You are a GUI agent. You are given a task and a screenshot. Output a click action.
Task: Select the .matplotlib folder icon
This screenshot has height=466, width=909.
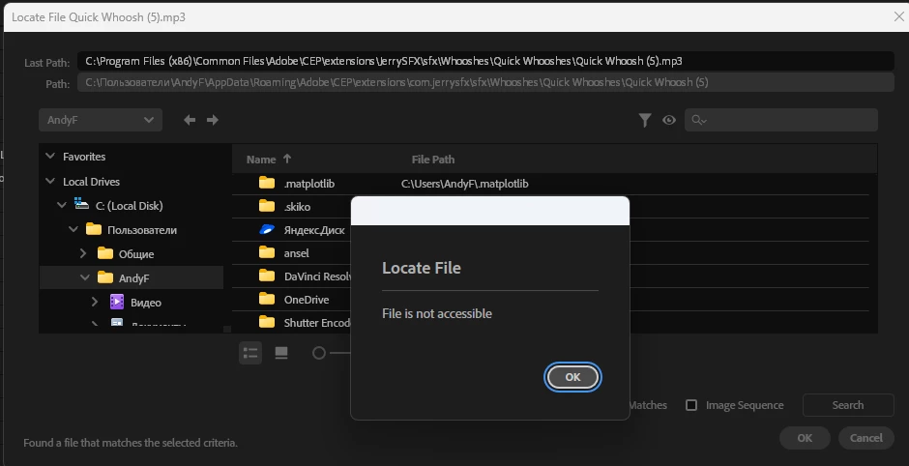point(267,183)
